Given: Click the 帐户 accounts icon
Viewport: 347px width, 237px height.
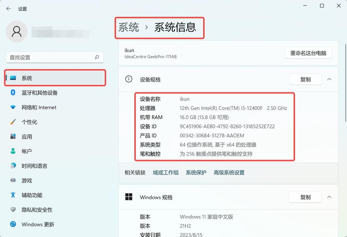Looking at the screenshot, I should [13, 151].
